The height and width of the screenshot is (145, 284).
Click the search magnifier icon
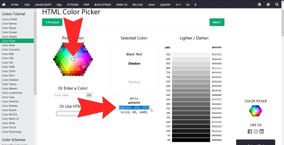(277, 5)
